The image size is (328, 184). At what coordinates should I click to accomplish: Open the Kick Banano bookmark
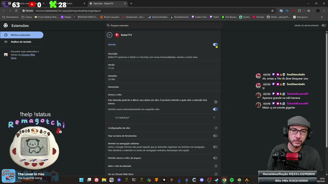(x=229, y=17)
